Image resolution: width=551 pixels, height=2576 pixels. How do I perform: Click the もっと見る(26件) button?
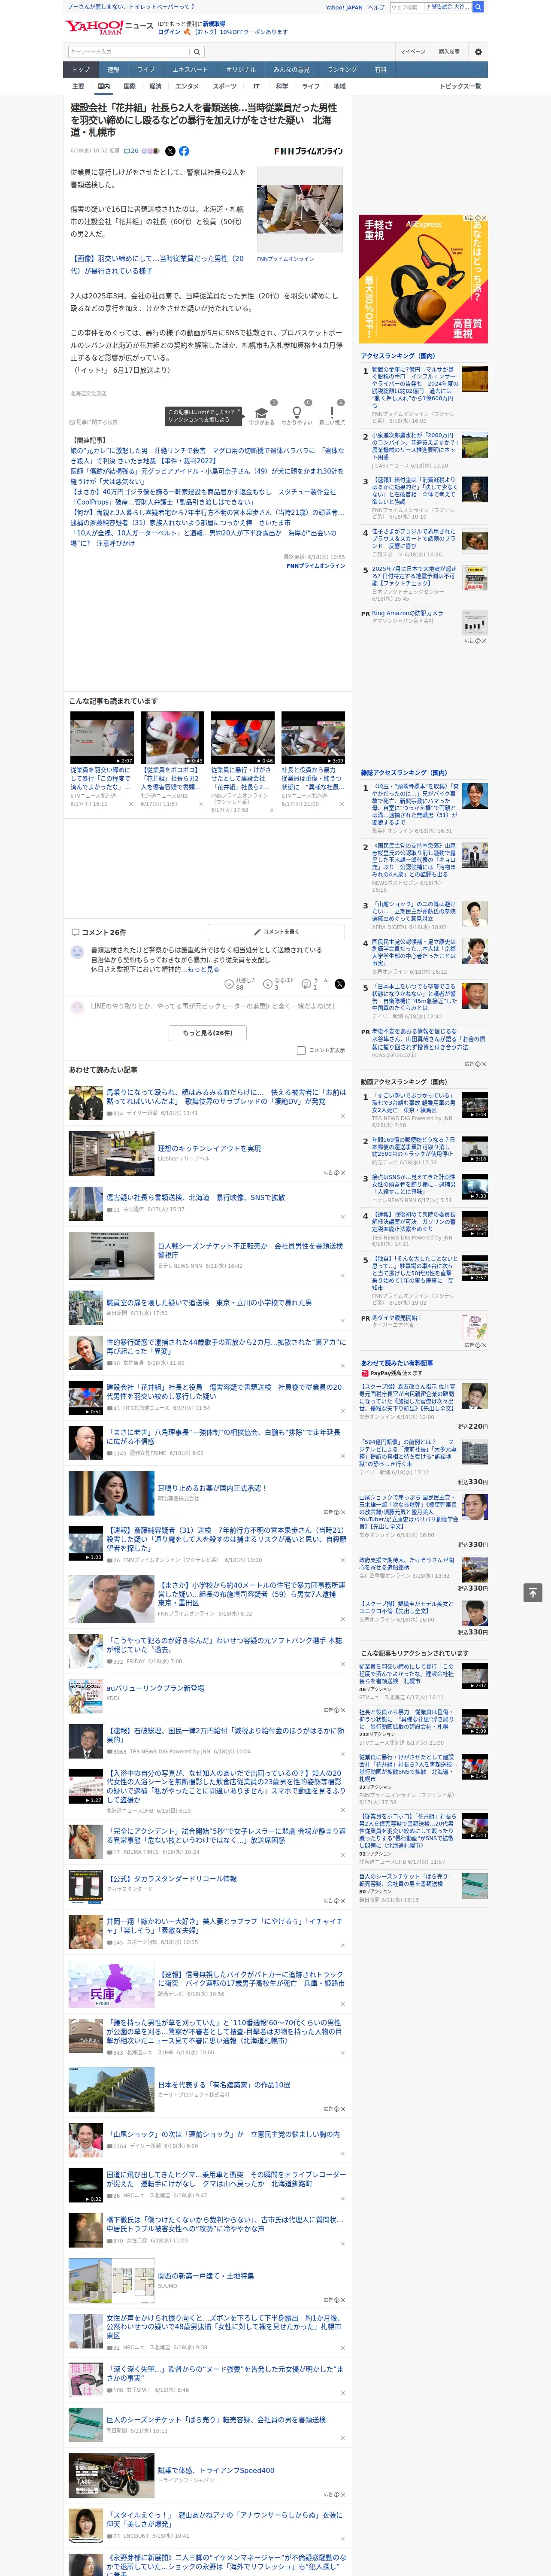click(208, 1033)
